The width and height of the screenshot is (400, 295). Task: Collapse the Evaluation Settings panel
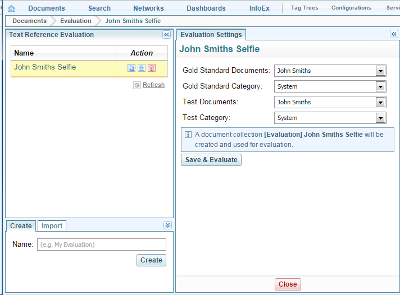coord(394,34)
